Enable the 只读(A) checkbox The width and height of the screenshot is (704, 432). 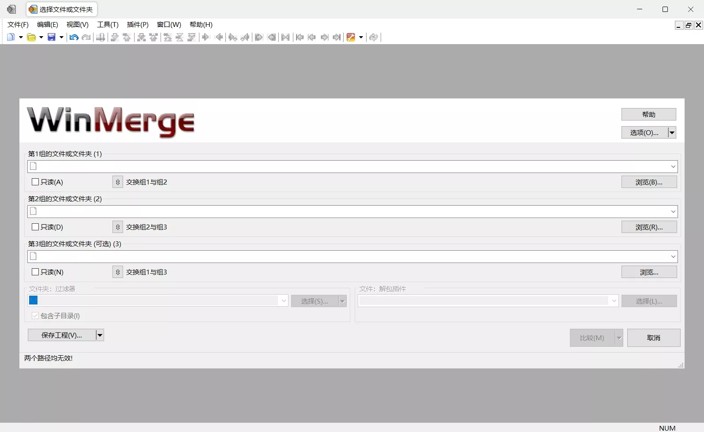35,182
